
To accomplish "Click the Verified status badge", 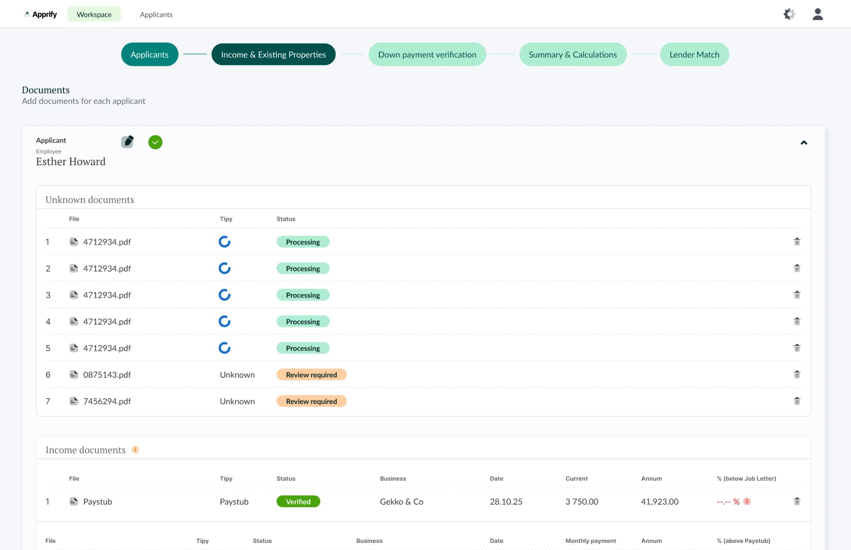I will coord(298,501).
